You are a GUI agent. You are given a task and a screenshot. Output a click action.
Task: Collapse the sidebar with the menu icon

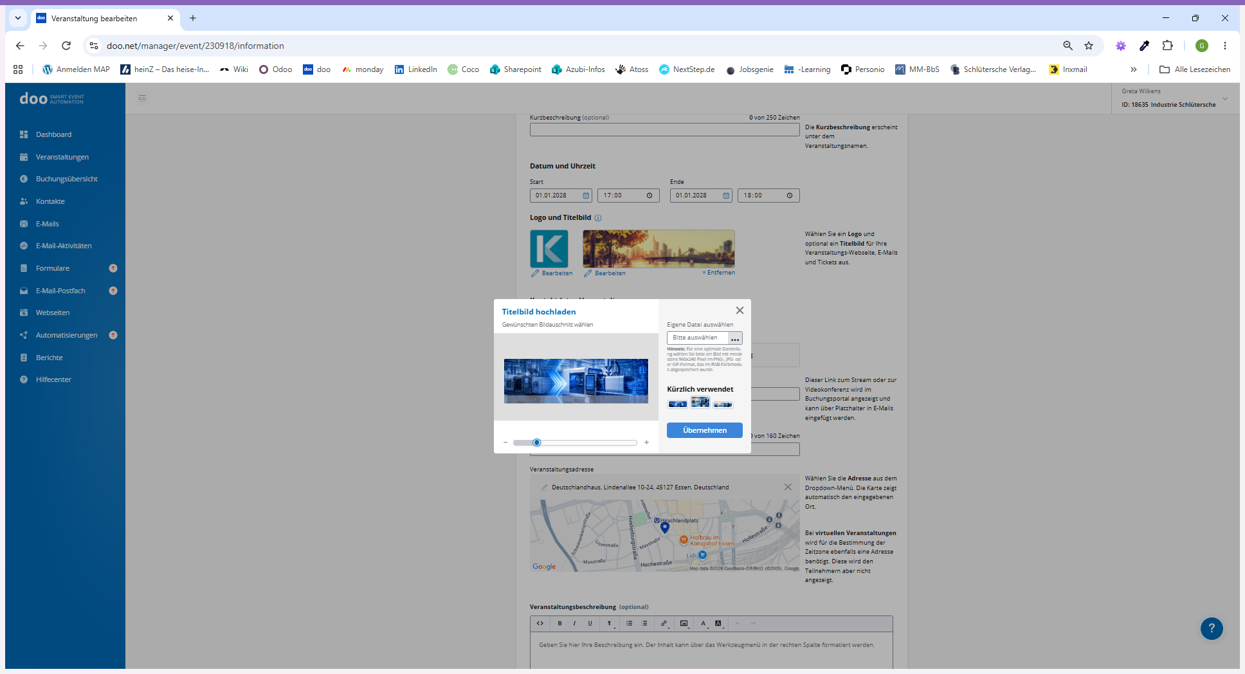[142, 98]
